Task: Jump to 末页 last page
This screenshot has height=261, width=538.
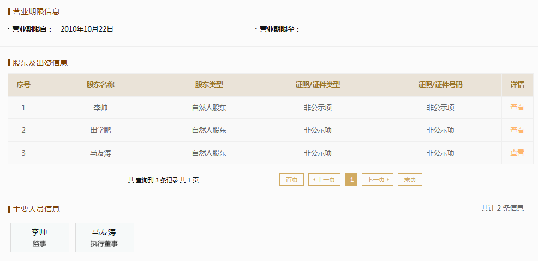Action: (x=410, y=180)
